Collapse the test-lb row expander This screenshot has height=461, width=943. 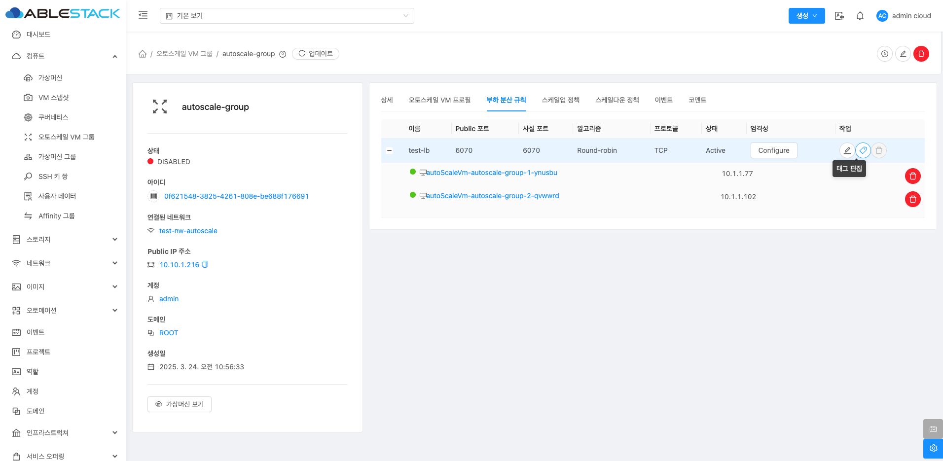[x=390, y=150]
